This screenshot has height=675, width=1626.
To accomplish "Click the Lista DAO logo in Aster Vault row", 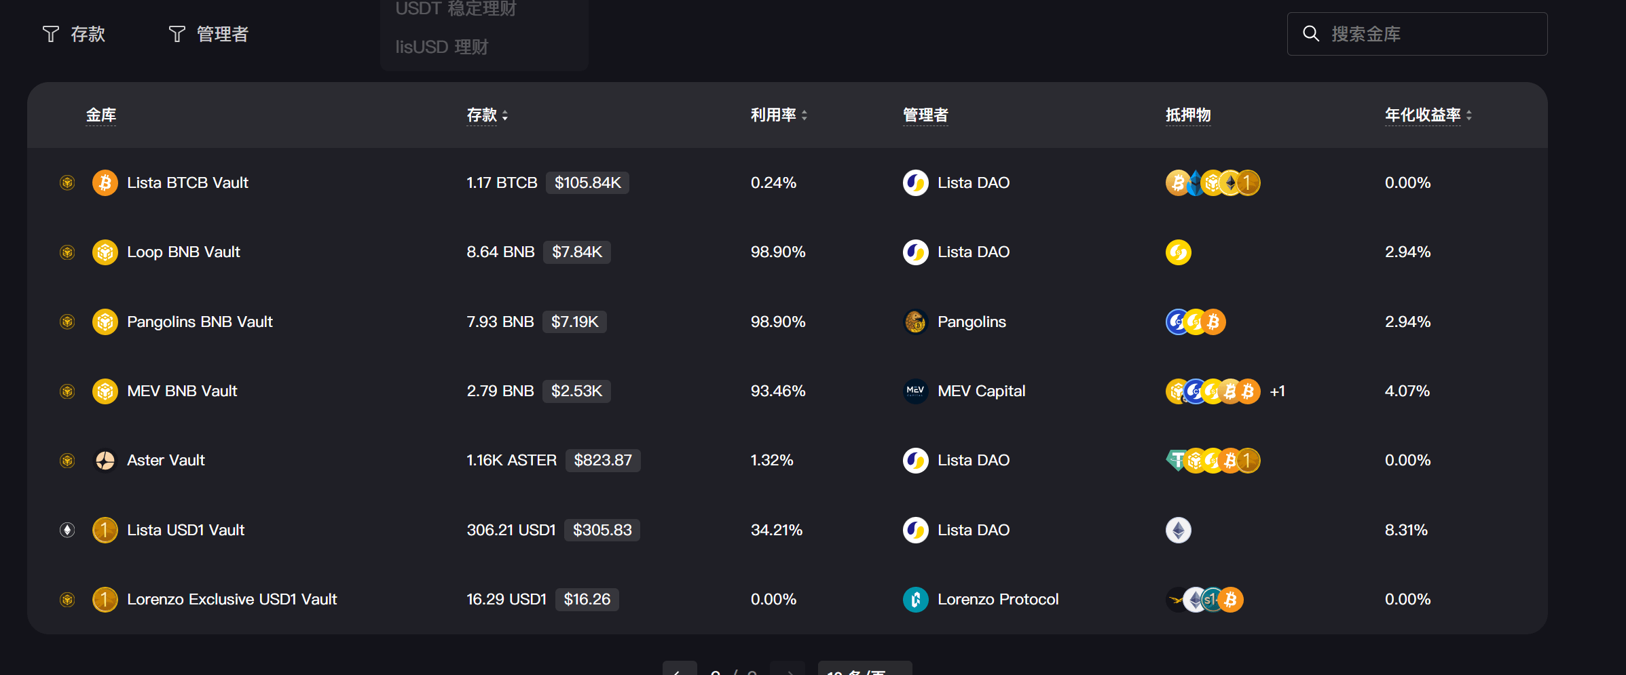I will coord(916,461).
